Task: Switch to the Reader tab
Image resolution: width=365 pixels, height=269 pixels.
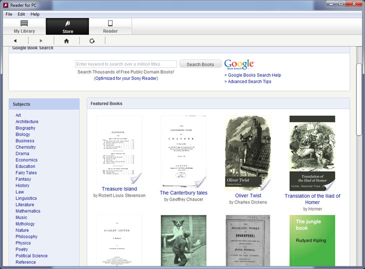Action: pyautogui.click(x=110, y=26)
